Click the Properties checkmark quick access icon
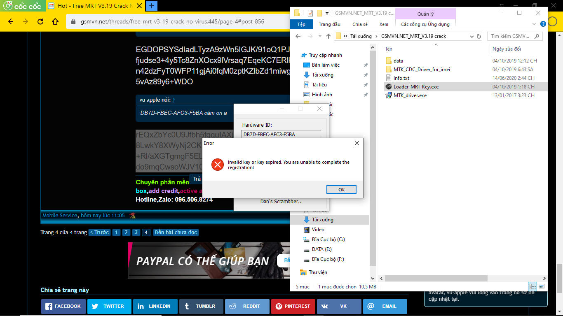This screenshot has height=316, width=563. coord(310,13)
